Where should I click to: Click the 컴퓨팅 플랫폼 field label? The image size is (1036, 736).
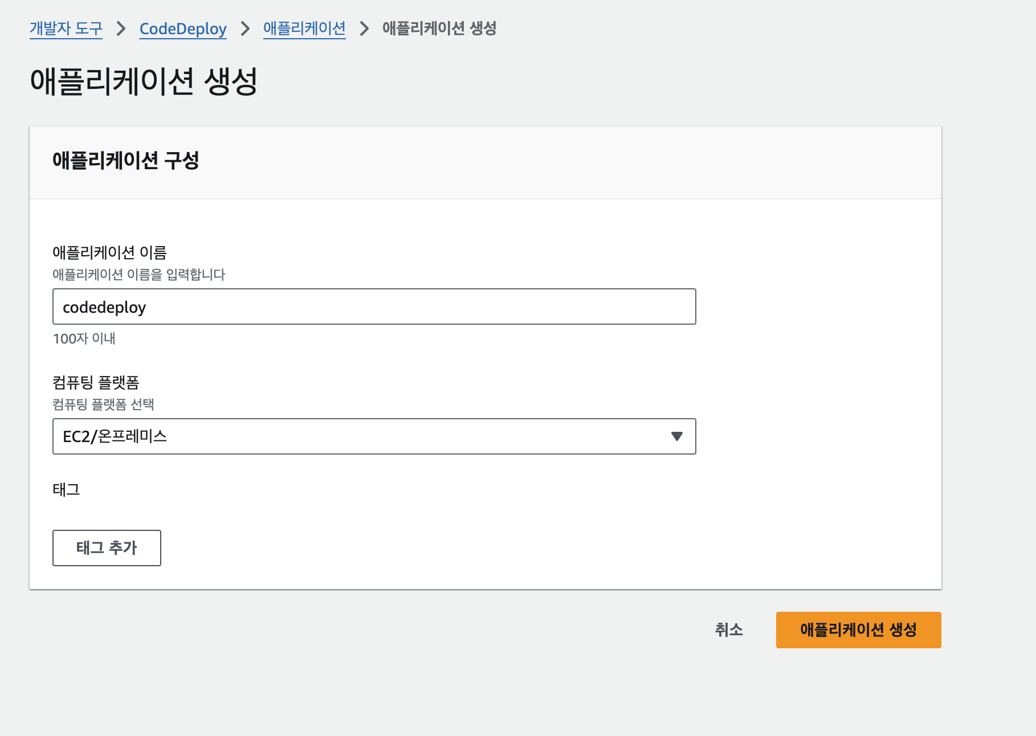pos(96,382)
